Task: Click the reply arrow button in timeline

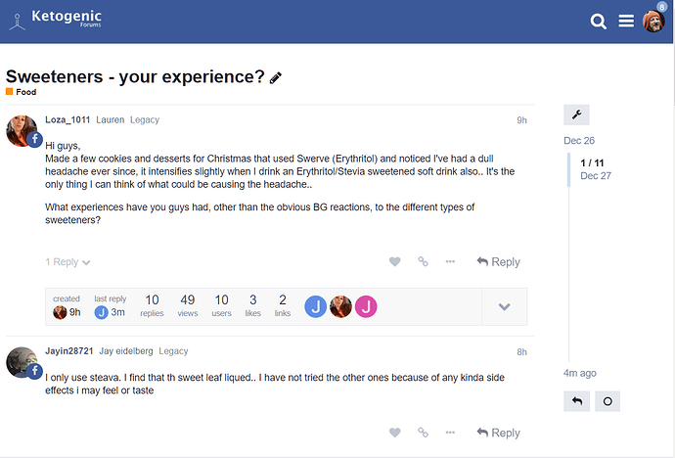Action: [576, 401]
